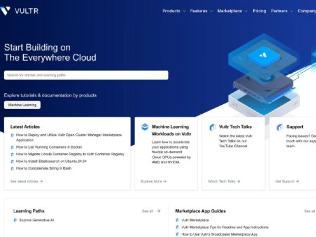
Task: Click document icon beside List Running Containers article
Action: [12, 147]
